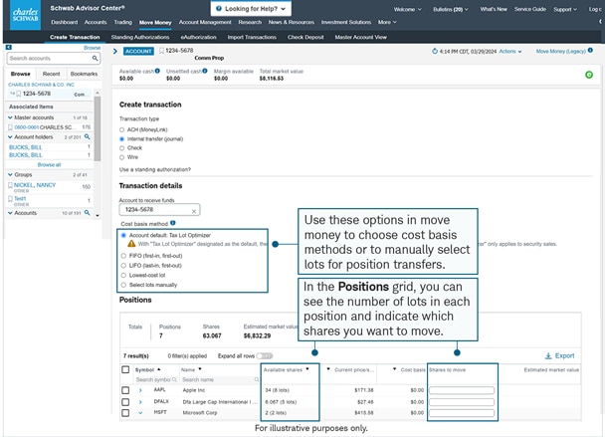Select Wire transaction type
This screenshot has width=605, height=437.
pos(122,157)
